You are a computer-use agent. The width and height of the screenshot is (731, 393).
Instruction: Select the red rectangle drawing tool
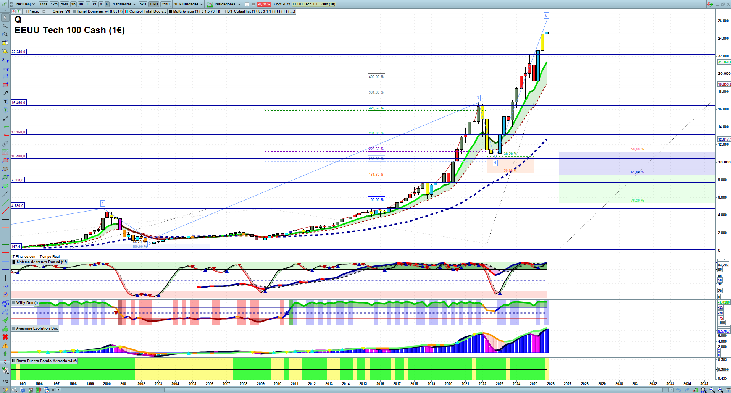tap(5, 85)
